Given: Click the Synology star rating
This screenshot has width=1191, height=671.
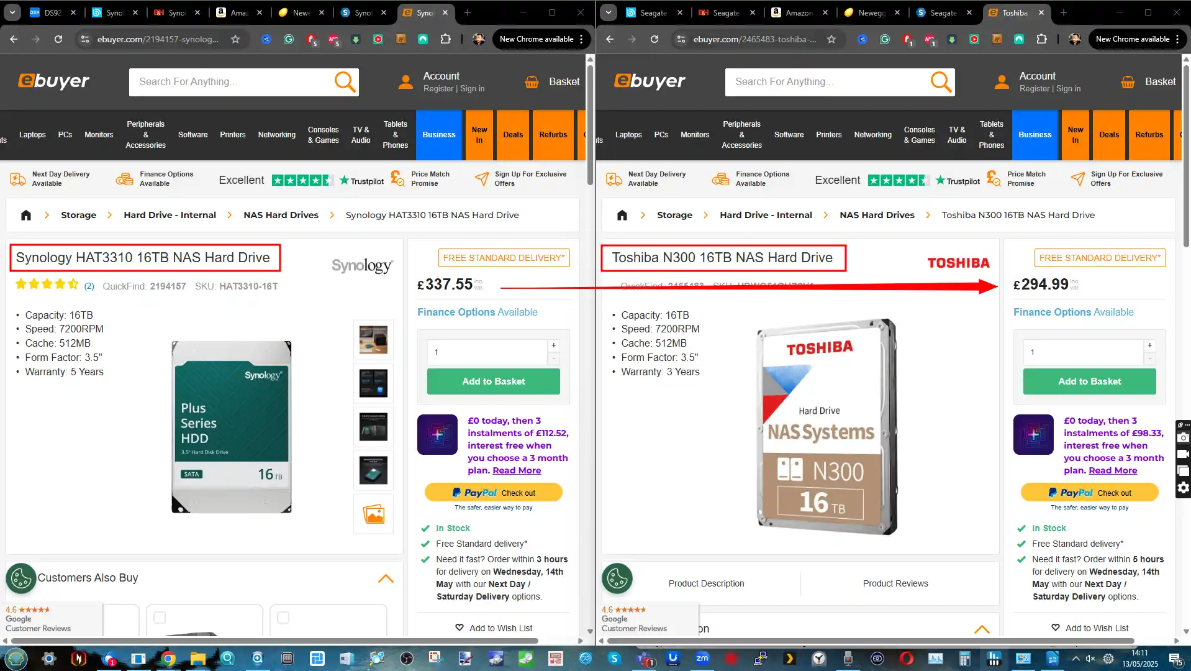Looking at the screenshot, I should pos(47,285).
